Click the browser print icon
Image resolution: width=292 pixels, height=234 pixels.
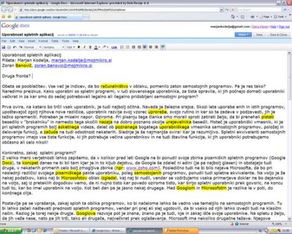coord(253,17)
